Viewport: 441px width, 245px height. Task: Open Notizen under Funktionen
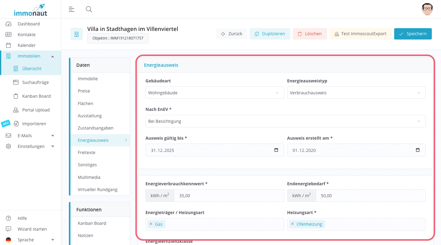[x=100, y=236]
